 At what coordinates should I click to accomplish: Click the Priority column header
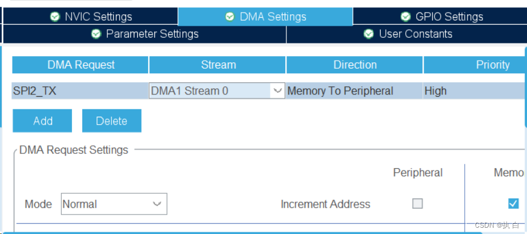(475, 65)
